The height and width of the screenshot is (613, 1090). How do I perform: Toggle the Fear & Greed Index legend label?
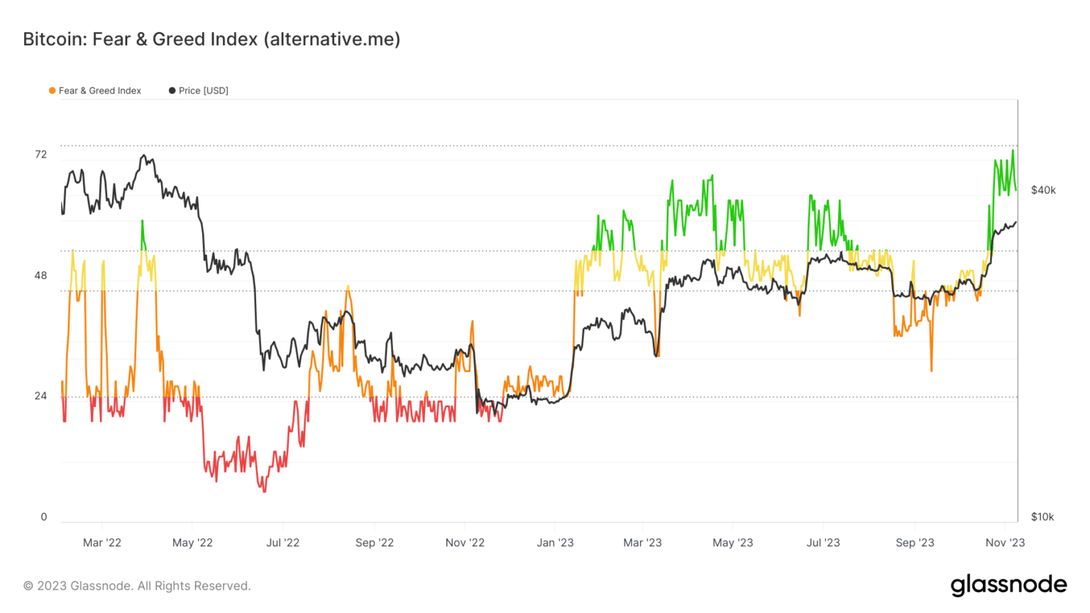(x=100, y=91)
